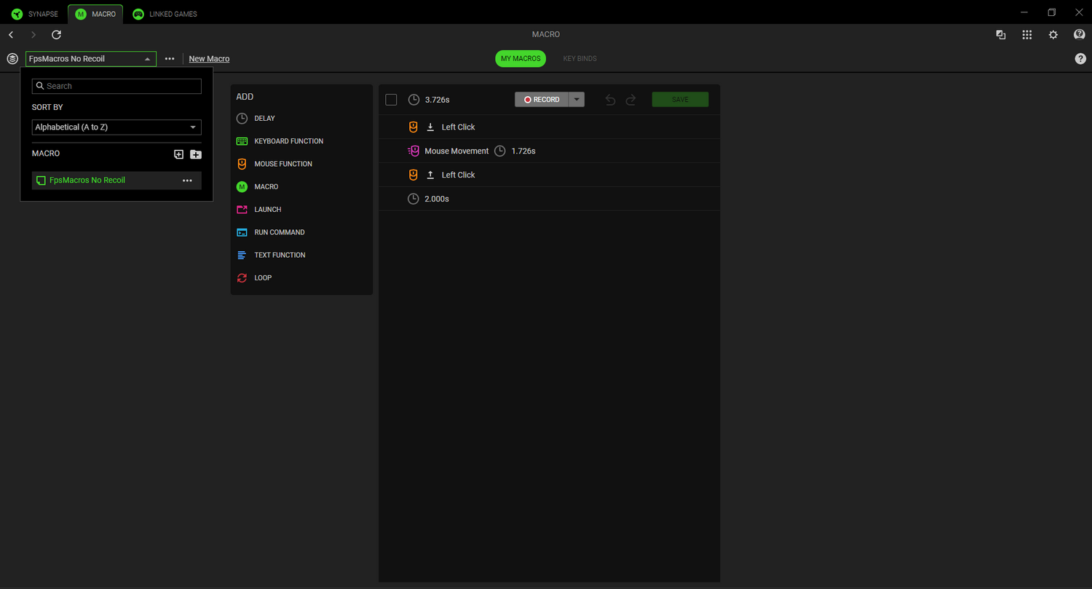Click the add macro folder icon
1092x589 pixels.
(x=196, y=154)
